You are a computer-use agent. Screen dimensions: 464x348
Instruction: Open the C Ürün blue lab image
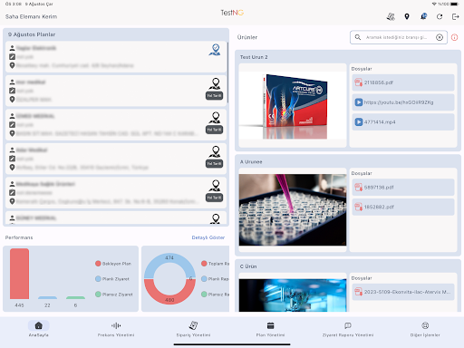click(x=293, y=295)
